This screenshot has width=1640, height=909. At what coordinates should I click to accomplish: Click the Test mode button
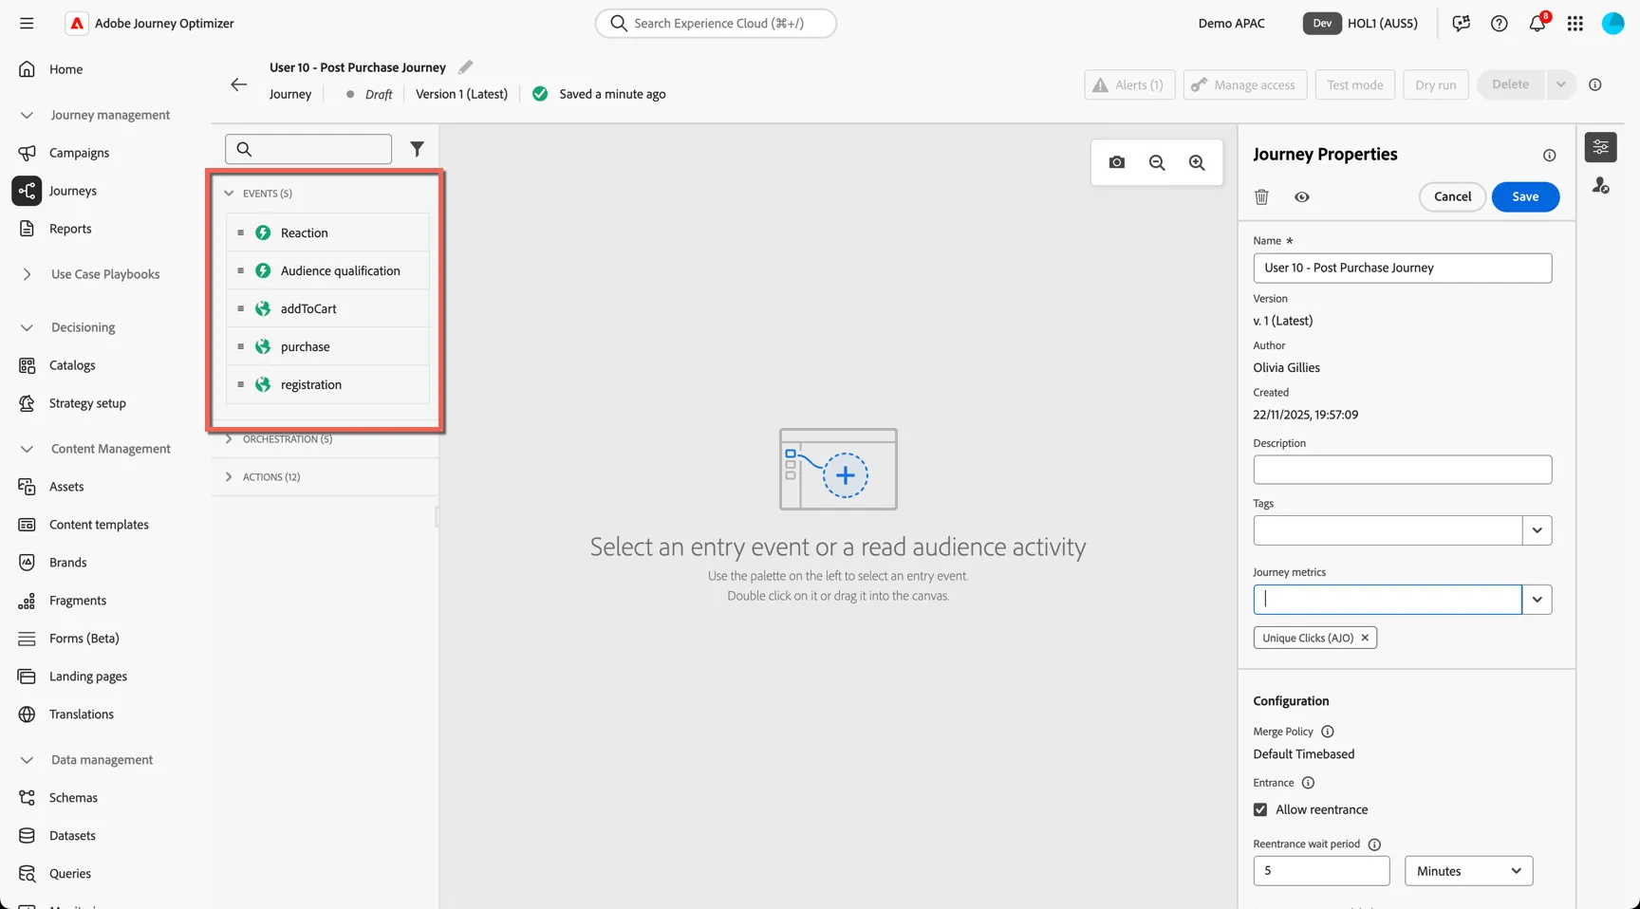1354,84
